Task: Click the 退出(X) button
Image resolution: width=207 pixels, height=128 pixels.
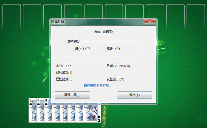Action: pyautogui.click(x=135, y=95)
